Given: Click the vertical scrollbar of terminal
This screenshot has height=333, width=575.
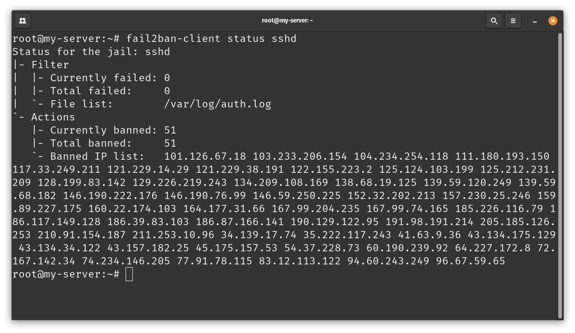Looking at the screenshot, I should click(560, 175).
